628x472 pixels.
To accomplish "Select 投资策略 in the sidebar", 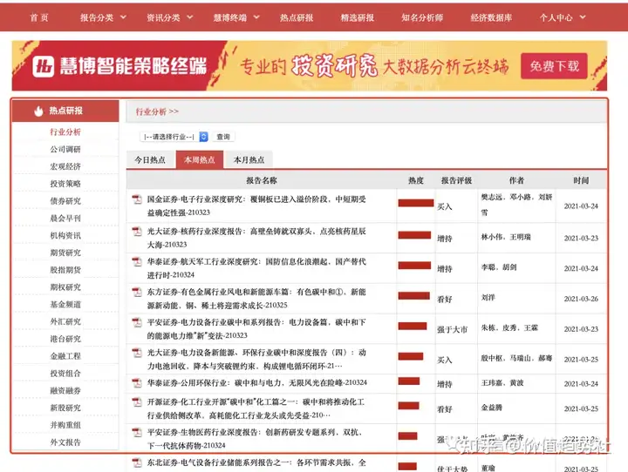I will pos(65,184).
